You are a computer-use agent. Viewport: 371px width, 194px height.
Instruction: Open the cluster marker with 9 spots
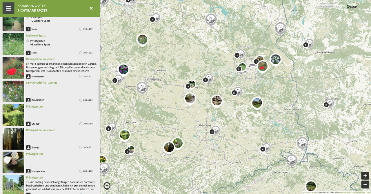pyautogui.click(x=239, y=69)
